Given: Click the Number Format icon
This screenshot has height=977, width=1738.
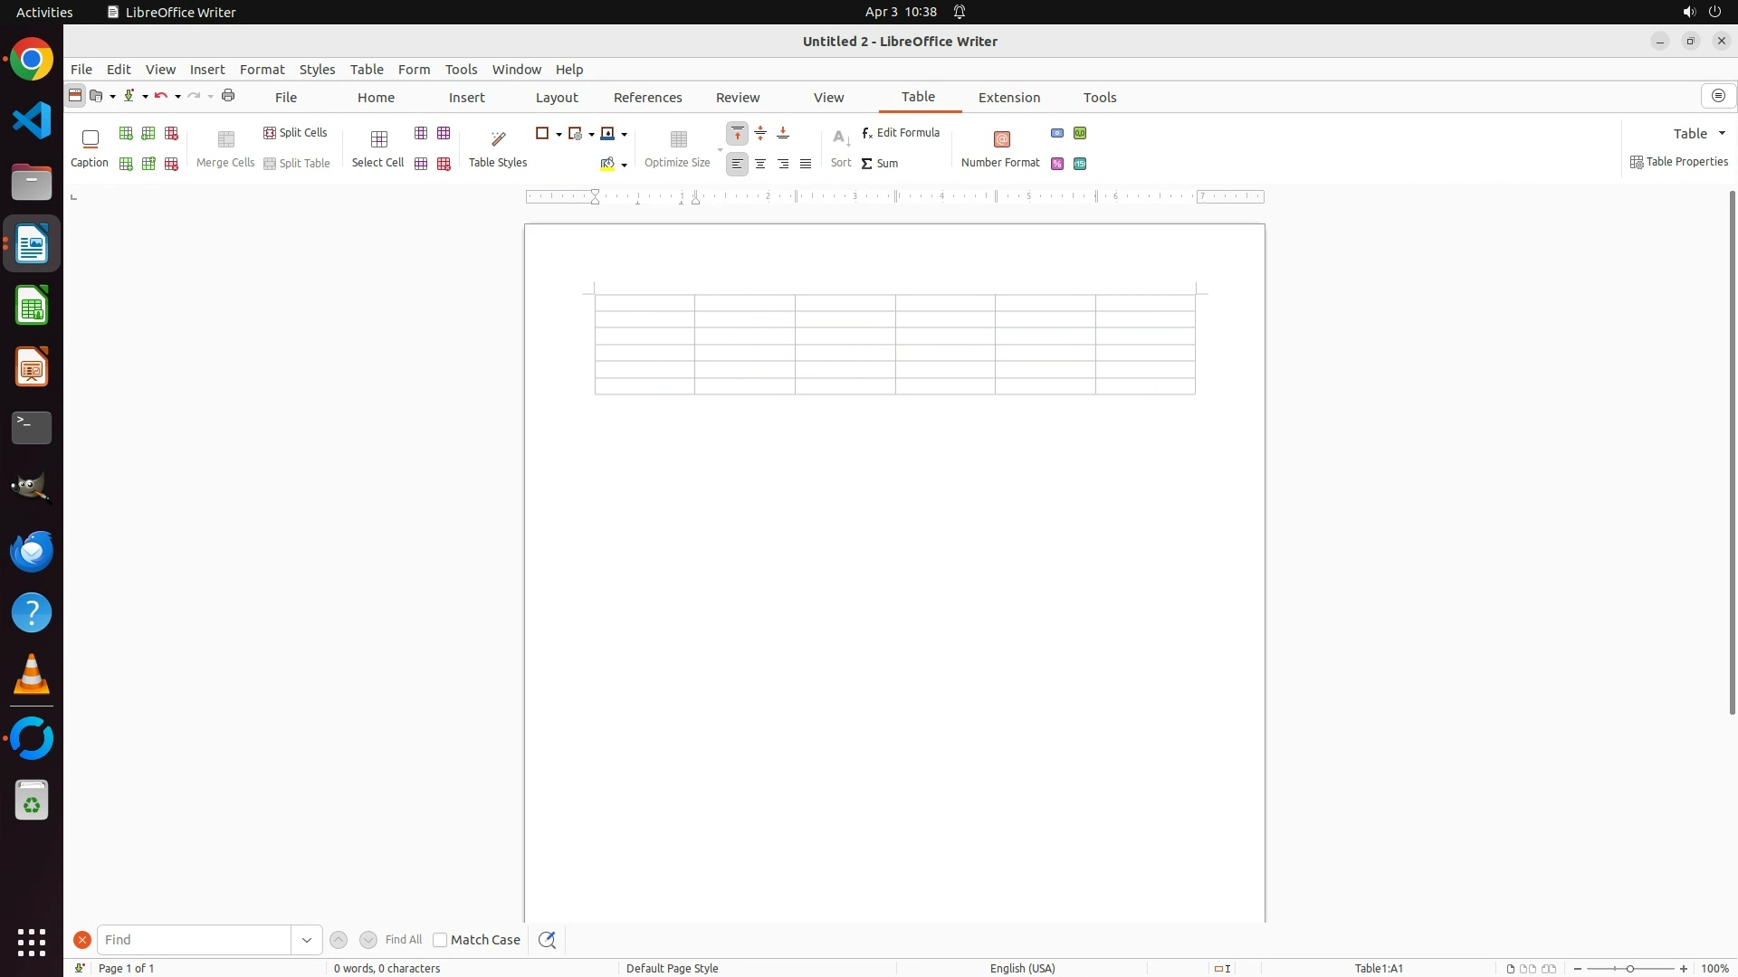Looking at the screenshot, I should pyautogui.click(x=1001, y=139).
